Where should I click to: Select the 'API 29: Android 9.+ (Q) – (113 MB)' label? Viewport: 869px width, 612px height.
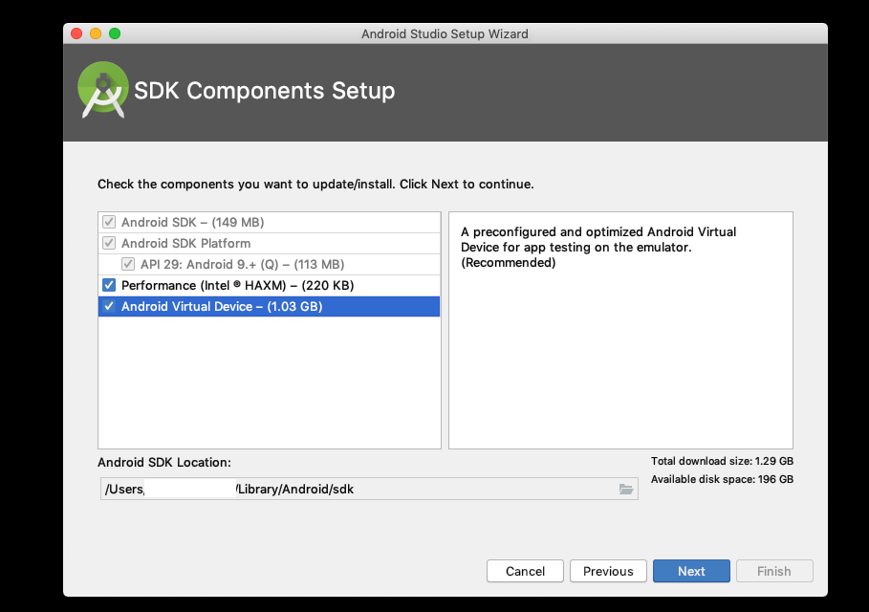(242, 265)
